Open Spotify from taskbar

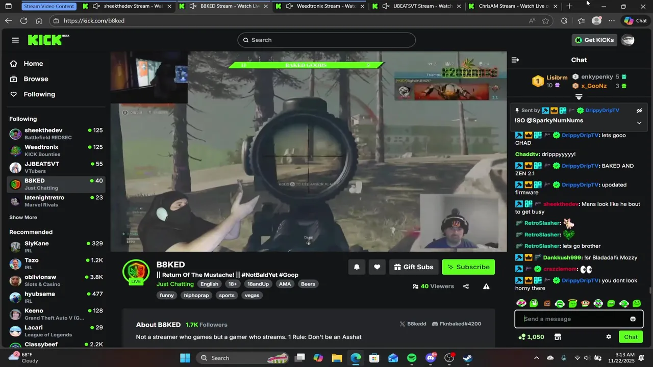(412, 358)
